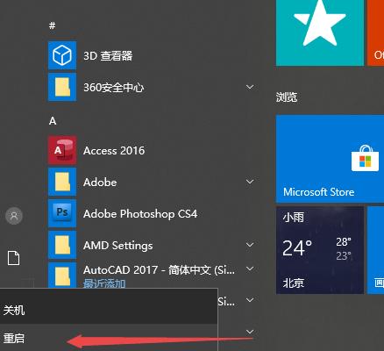Screen dimensions: 384x351
Task: Click the AMD Settings label
Action: (x=117, y=245)
